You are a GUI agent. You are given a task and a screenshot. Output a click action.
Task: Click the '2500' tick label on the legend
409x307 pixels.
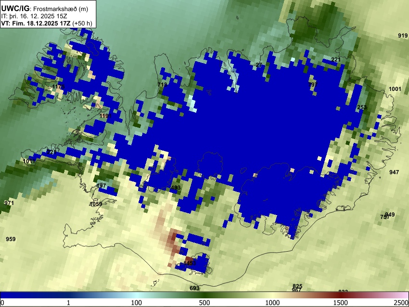[402, 303]
